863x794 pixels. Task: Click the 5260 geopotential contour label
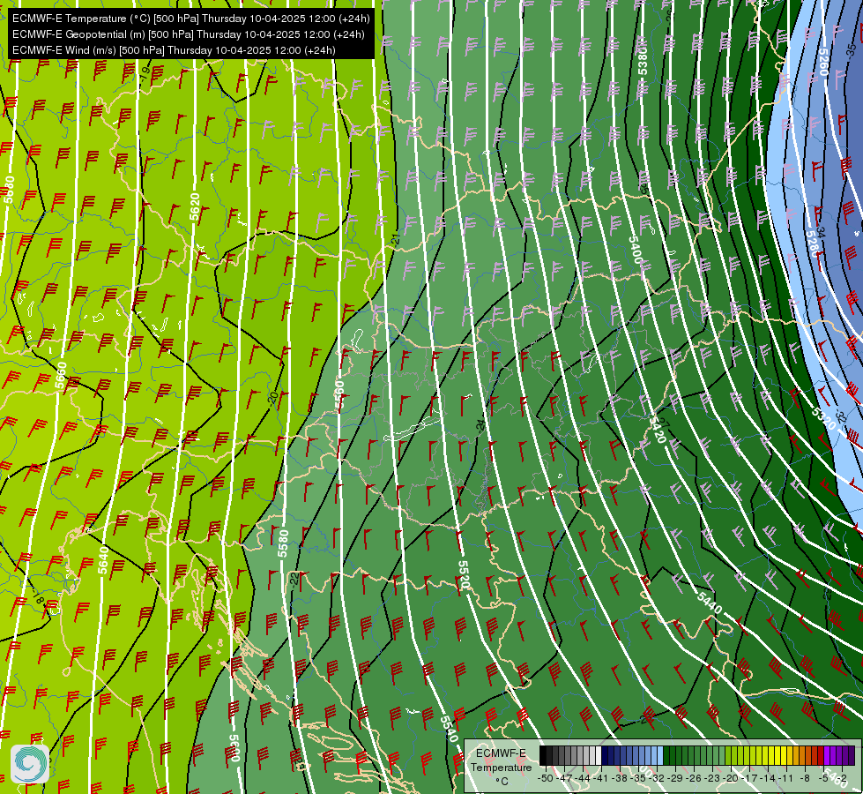click(x=822, y=63)
